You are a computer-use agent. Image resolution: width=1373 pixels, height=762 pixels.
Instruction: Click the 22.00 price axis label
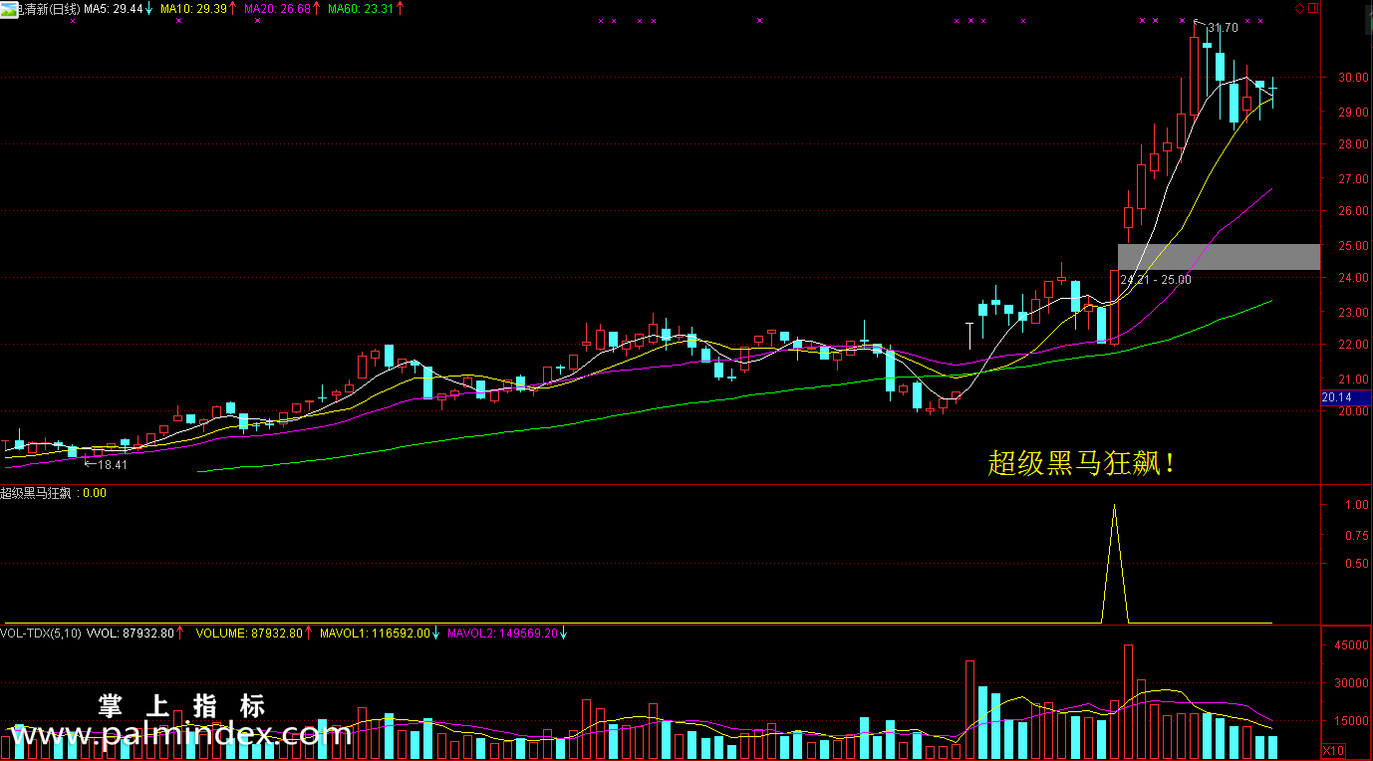tap(1352, 346)
